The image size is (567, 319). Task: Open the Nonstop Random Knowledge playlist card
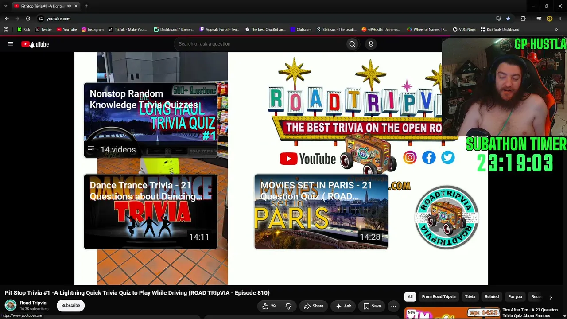(x=151, y=120)
